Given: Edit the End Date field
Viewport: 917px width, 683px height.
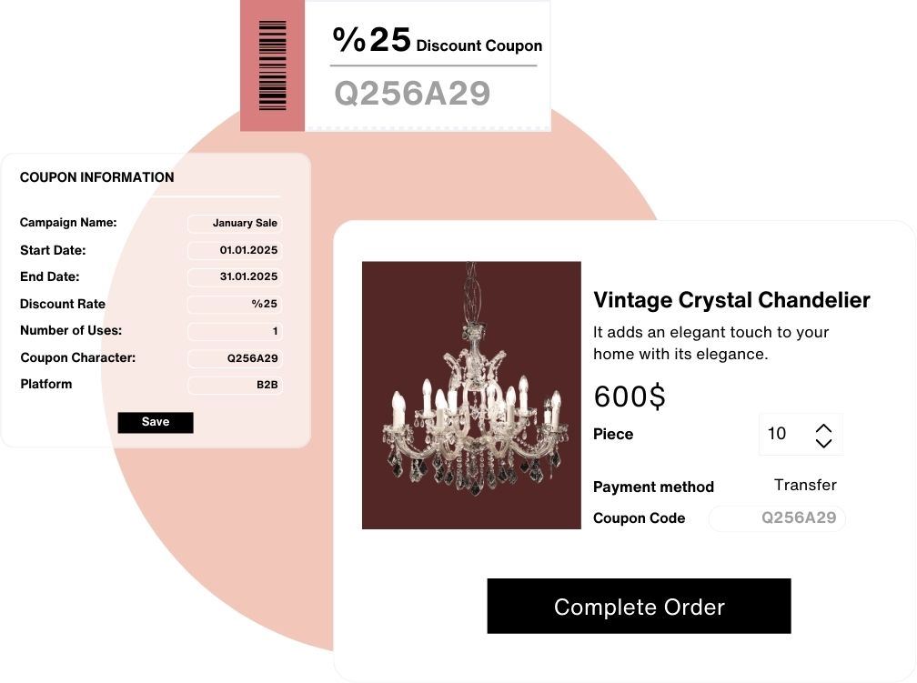Looking at the screenshot, I should (x=235, y=277).
